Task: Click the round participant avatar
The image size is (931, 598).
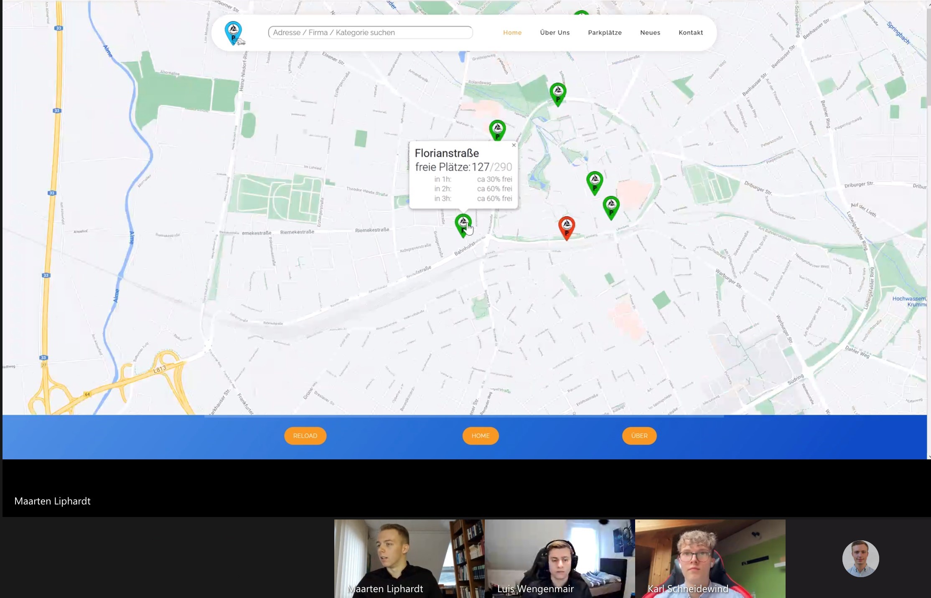Action: (860, 558)
